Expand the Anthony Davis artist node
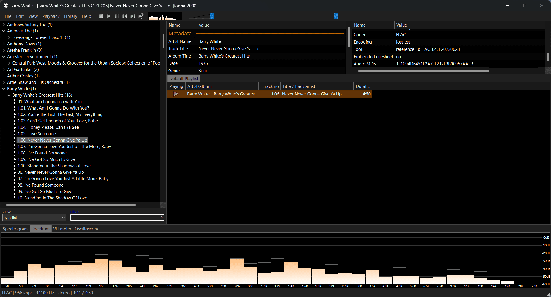 point(4,44)
